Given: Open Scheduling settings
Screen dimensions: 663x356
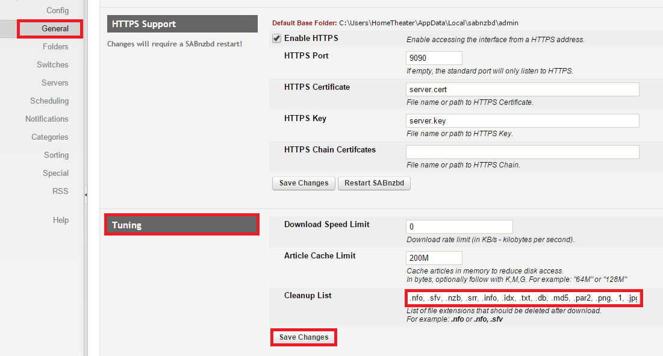Looking at the screenshot, I should click(x=49, y=101).
